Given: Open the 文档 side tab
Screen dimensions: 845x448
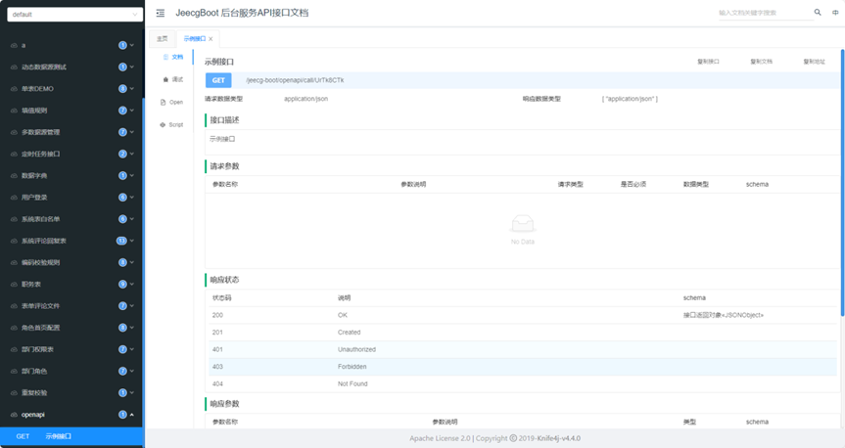Looking at the screenshot, I should coord(173,57).
